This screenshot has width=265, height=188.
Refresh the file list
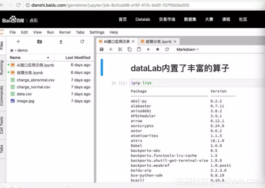(82, 41)
